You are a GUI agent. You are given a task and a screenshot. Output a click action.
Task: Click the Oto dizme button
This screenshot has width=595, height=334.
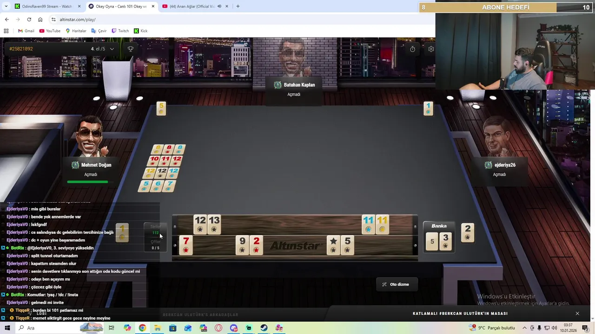pyautogui.click(x=396, y=284)
